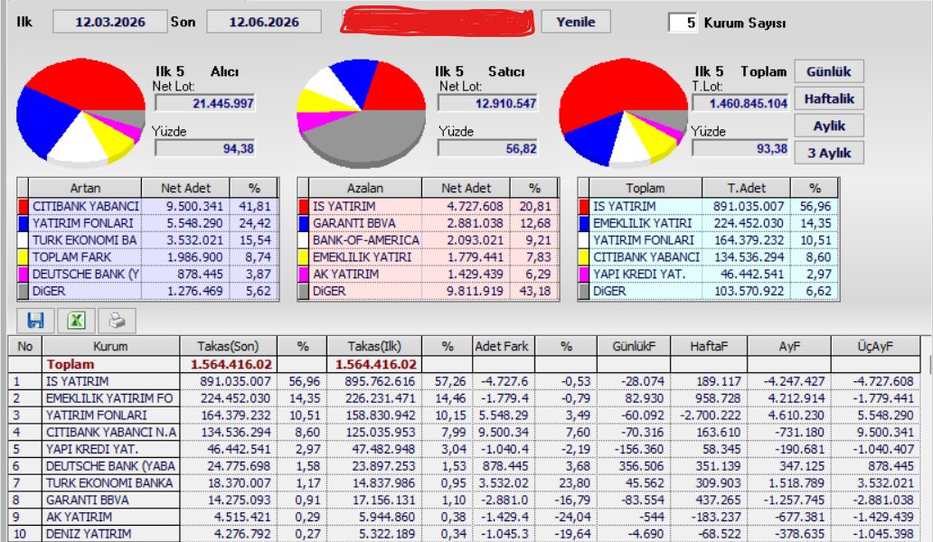Screen dimensions: 933x542
Task: Click the Artan column header
Action: [85, 189]
